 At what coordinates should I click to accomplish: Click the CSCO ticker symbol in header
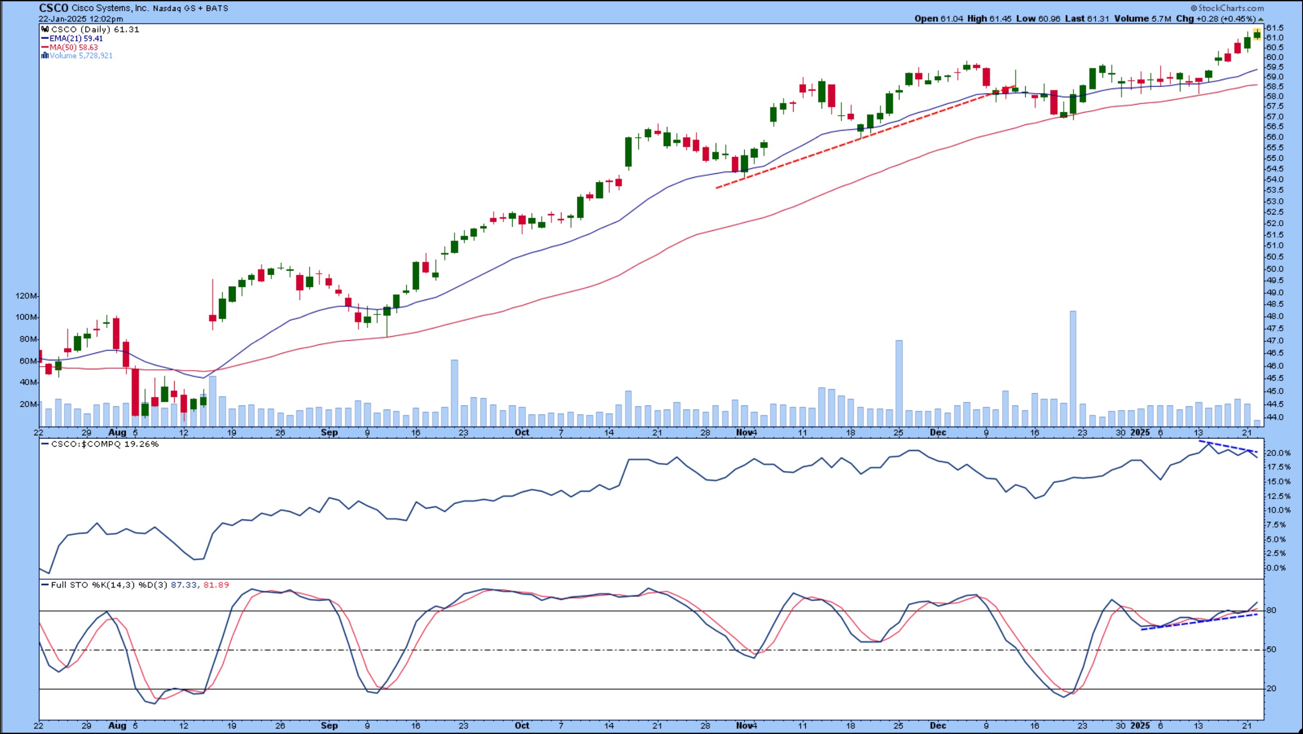(54, 8)
